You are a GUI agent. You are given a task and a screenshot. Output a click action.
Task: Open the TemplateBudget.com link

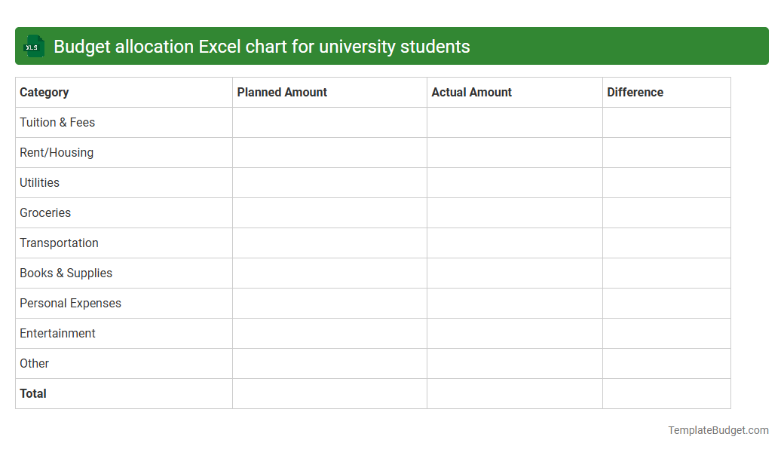tap(718, 430)
